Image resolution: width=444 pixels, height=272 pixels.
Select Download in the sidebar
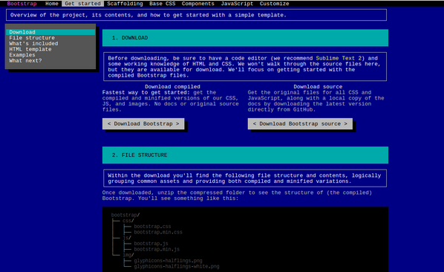(50, 32)
